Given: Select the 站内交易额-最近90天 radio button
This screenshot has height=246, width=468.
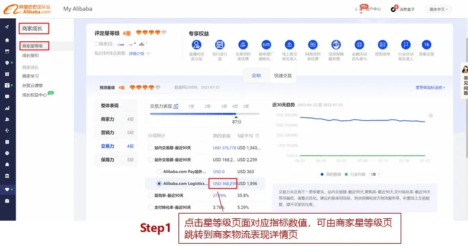Looking at the screenshot, I should (151, 147).
